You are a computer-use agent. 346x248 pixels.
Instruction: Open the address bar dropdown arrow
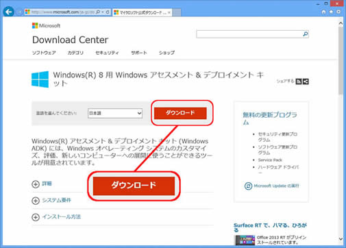[x=103, y=12]
